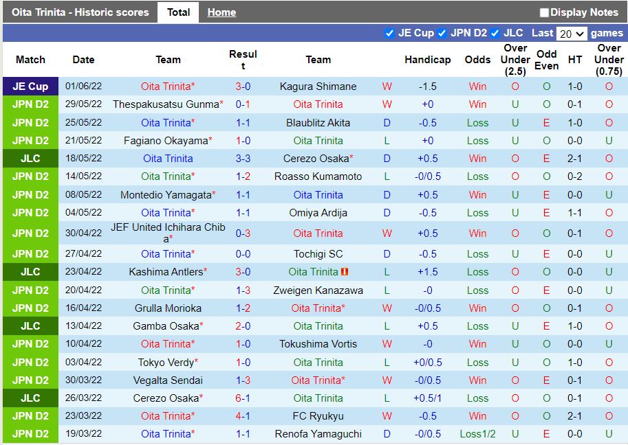628x445 pixels.
Task: Click the 2-0 result against Gamba Osaka
Action: click(243, 326)
